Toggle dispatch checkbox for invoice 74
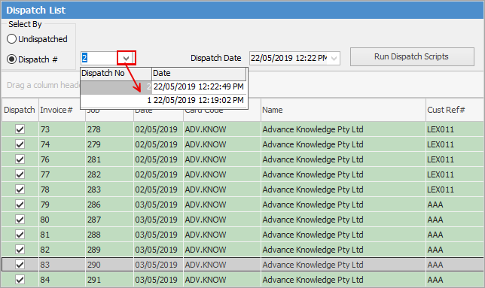Image resolution: width=485 pixels, height=288 pixels. 20,144
